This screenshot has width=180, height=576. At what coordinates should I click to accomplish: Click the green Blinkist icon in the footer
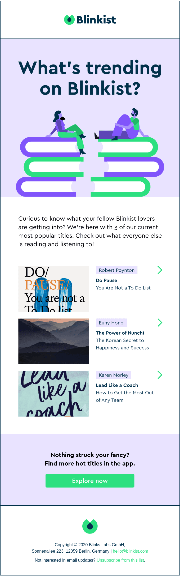[90, 526]
